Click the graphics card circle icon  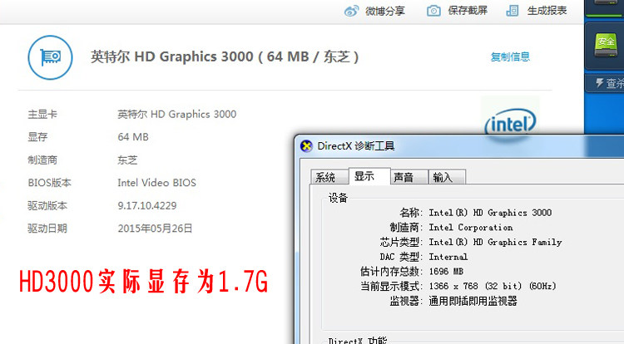pos(50,57)
